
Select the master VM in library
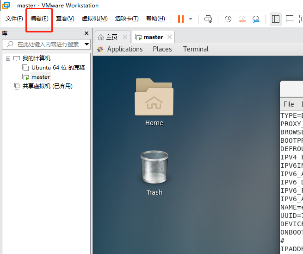point(41,77)
